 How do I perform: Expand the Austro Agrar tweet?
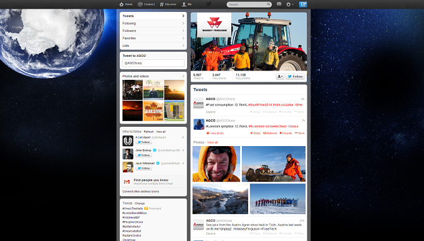211,234
